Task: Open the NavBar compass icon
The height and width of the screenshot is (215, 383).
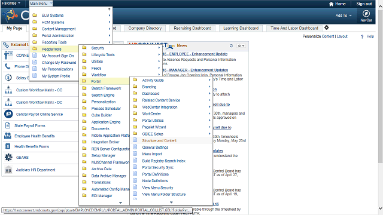Action: pyautogui.click(x=366, y=13)
